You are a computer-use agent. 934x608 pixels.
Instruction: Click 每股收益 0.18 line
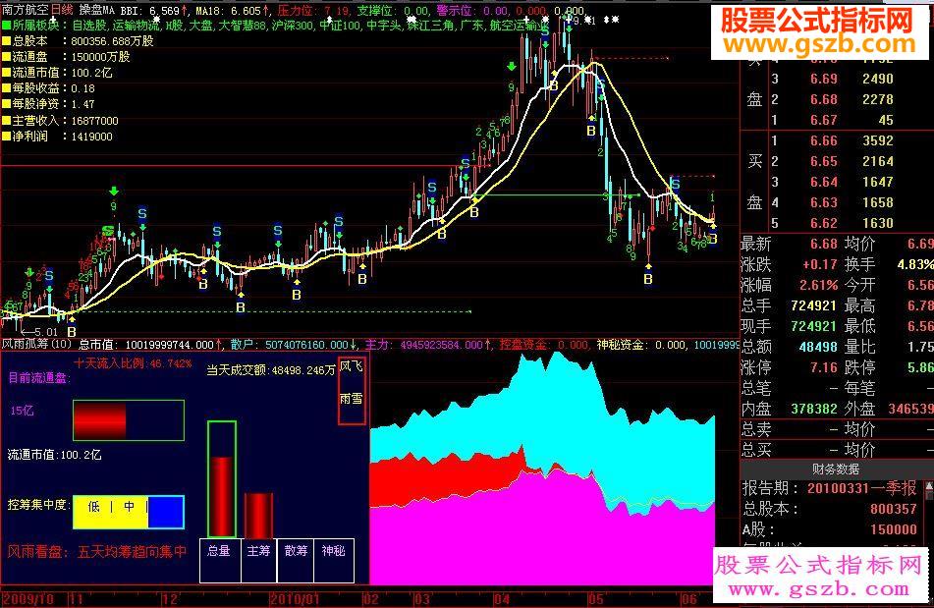point(48,88)
